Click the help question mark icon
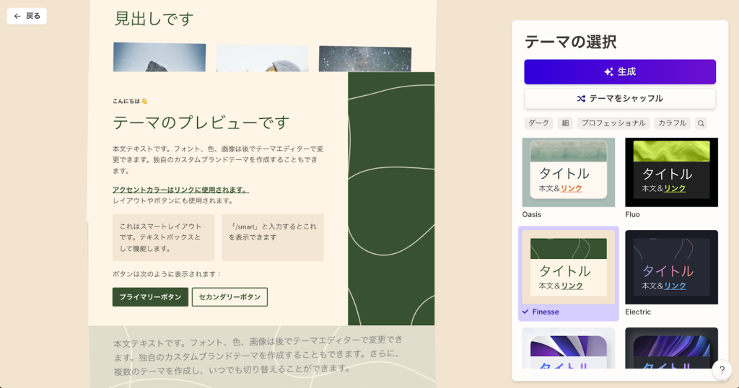The width and height of the screenshot is (739, 388). pos(722,370)
